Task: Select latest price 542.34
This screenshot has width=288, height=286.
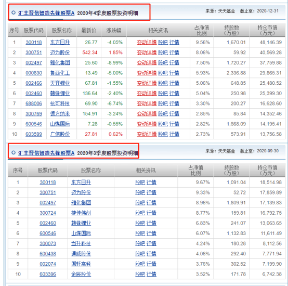Action: pyautogui.click(x=90, y=53)
